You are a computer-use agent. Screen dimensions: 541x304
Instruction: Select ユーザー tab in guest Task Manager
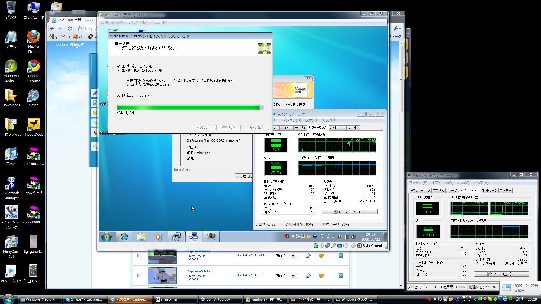[x=353, y=128]
